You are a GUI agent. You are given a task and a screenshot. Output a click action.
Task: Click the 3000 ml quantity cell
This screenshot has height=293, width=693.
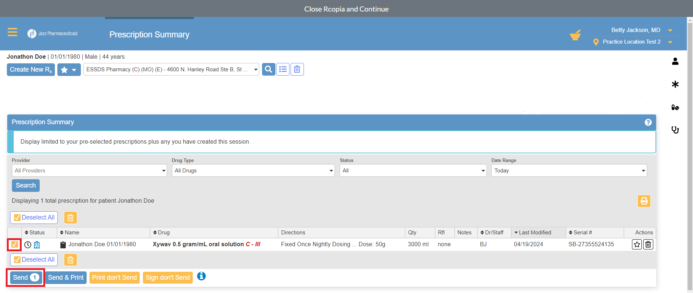[x=418, y=244]
